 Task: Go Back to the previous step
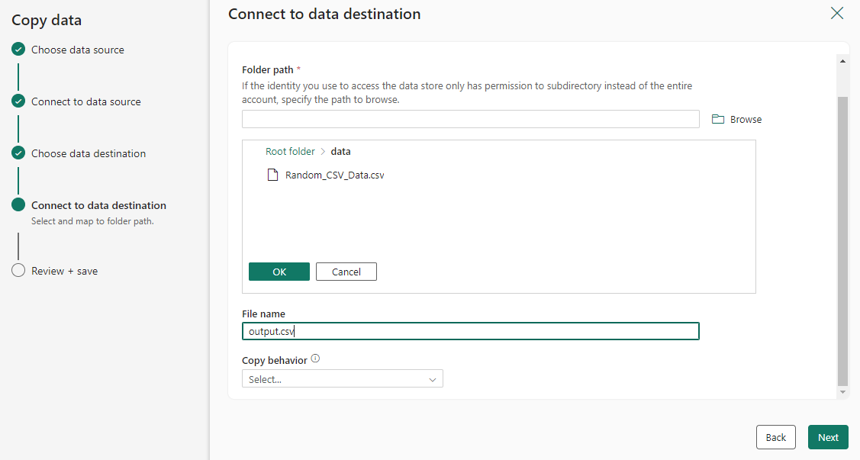click(x=775, y=437)
